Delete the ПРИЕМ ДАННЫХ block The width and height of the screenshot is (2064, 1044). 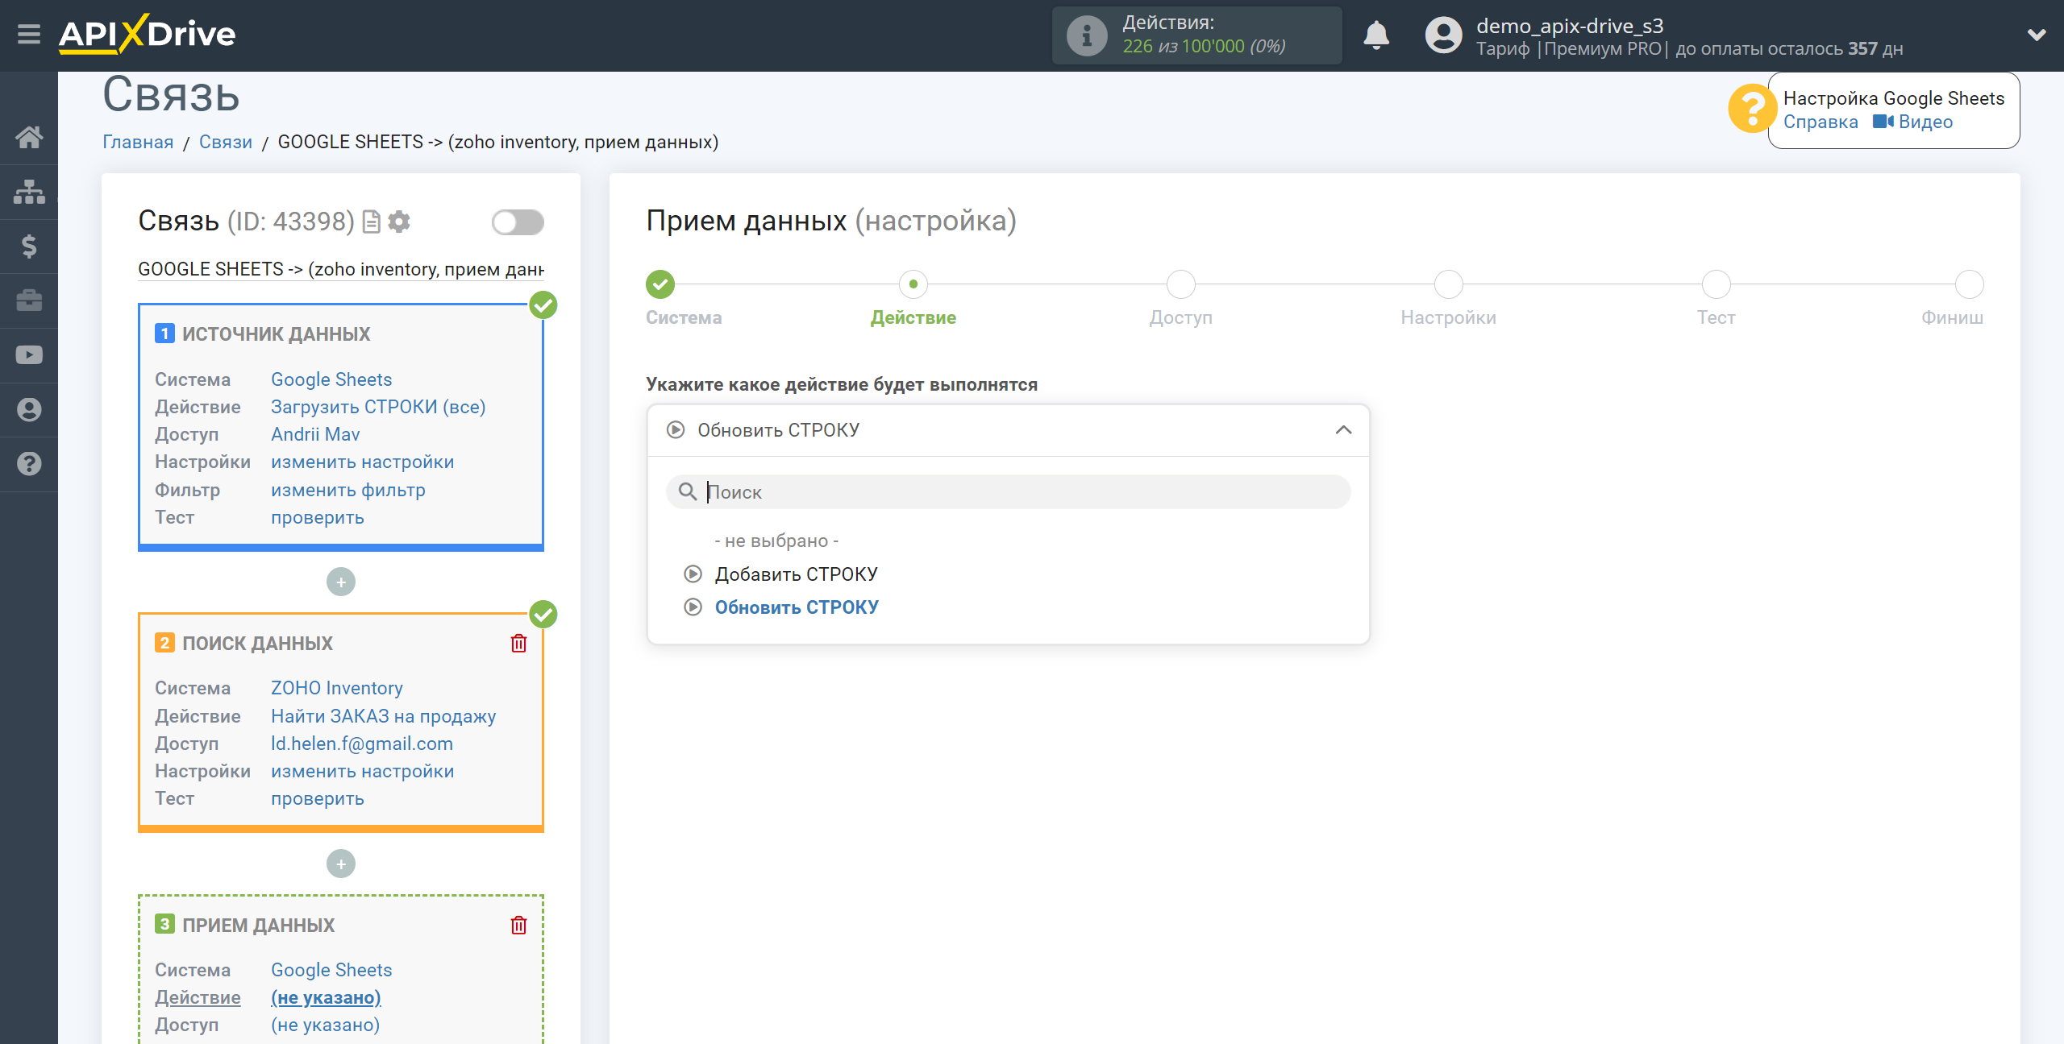pos(518,925)
